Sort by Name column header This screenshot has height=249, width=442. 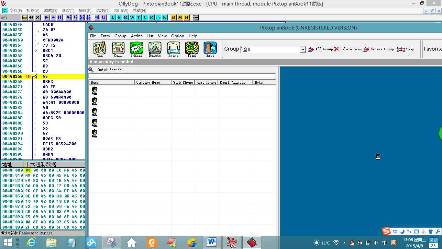click(x=112, y=82)
